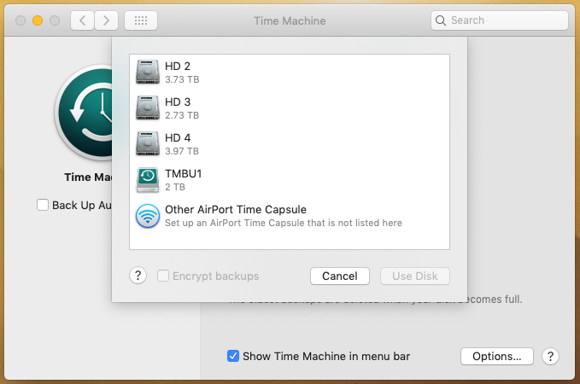The image size is (580, 384).
Task: Cancel the disk selection
Action: [x=340, y=276]
